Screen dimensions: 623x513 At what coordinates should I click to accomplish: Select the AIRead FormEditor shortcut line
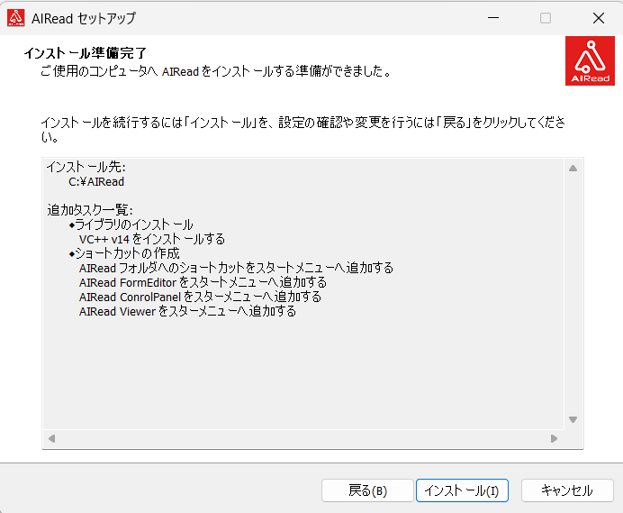203,282
